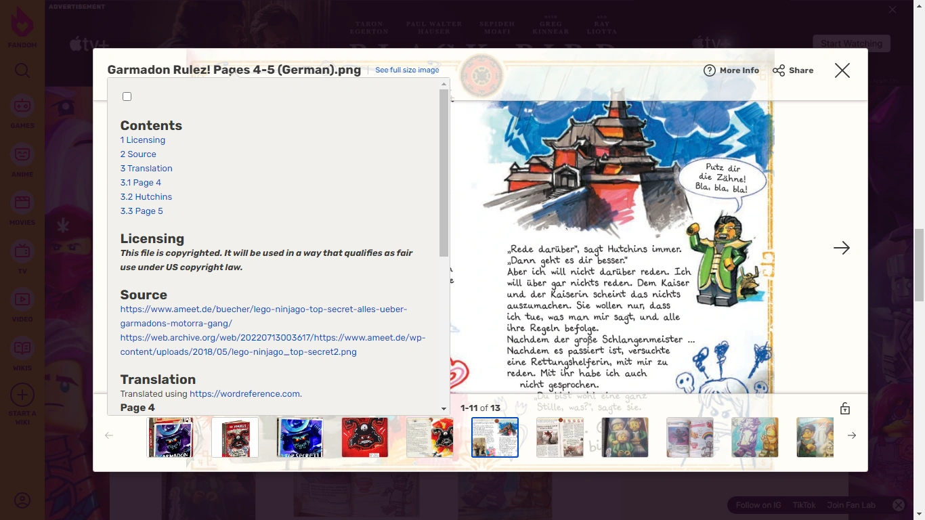Jump to '3.1 Page 4' in contents

(141, 183)
